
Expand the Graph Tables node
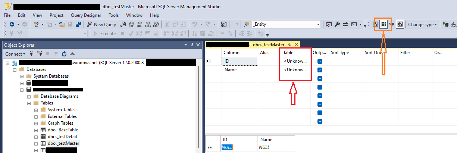pyautogui.click(x=36, y=123)
